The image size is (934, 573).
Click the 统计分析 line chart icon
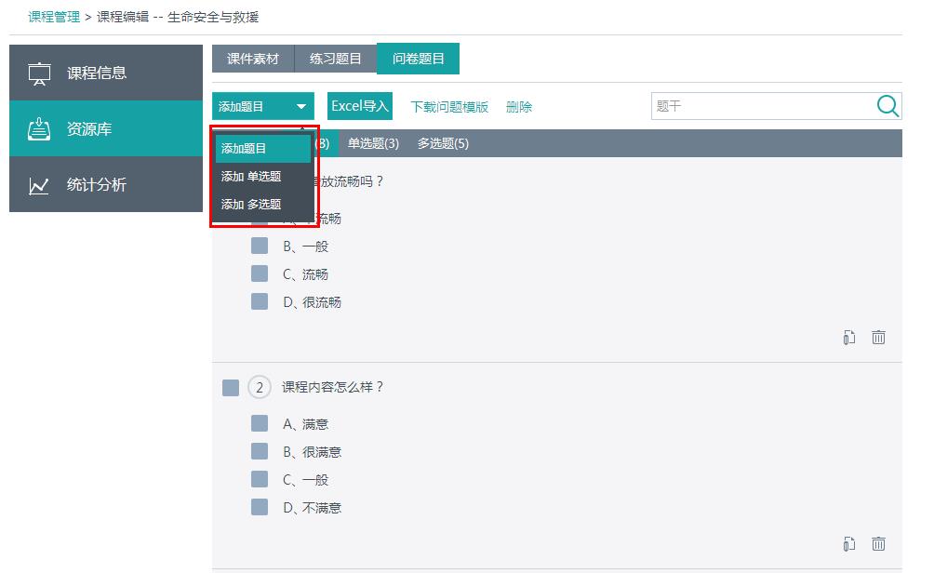[39, 185]
